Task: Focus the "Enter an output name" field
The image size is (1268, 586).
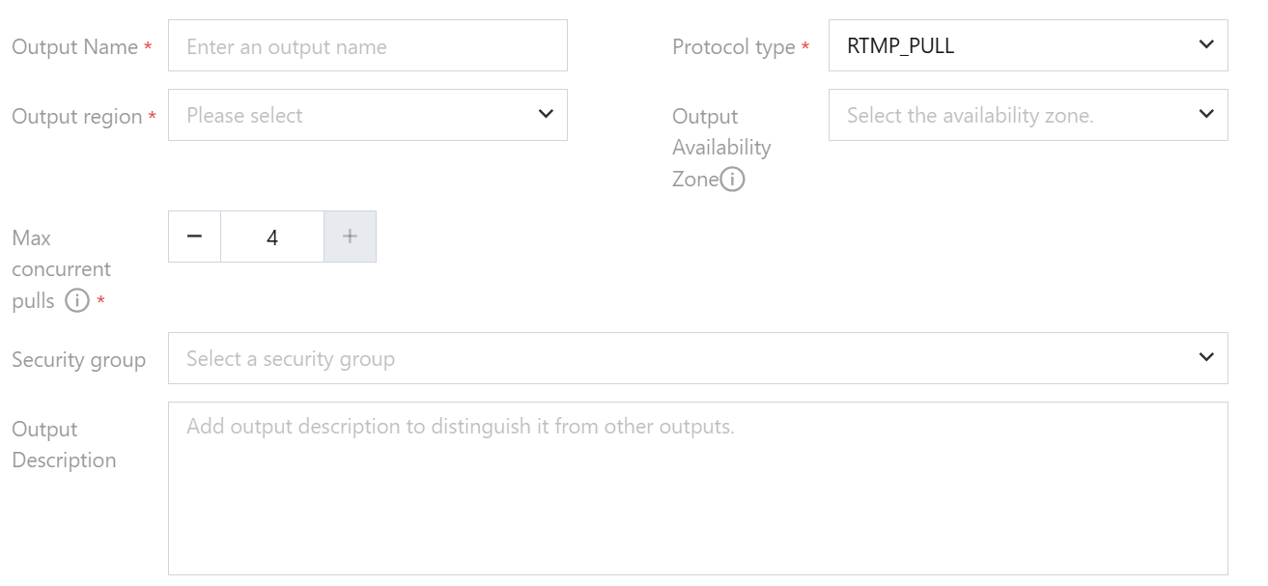Action: [367, 45]
